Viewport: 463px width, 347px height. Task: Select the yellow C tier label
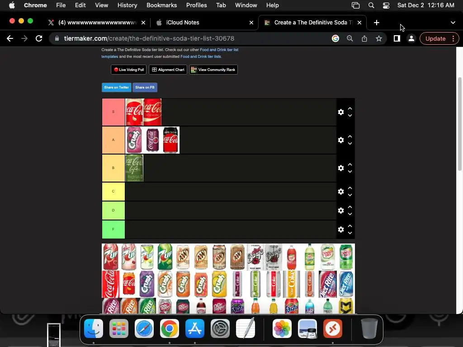coord(113,192)
